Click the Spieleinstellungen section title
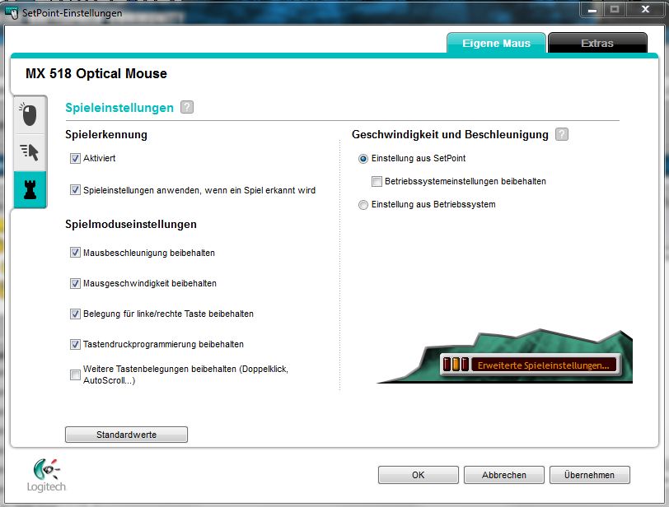 click(x=119, y=108)
